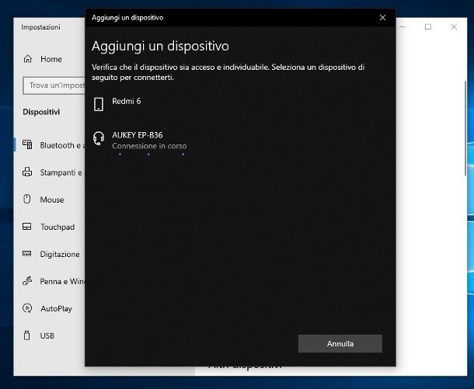Open USB settings label
This screenshot has height=389, width=474.
(47, 336)
